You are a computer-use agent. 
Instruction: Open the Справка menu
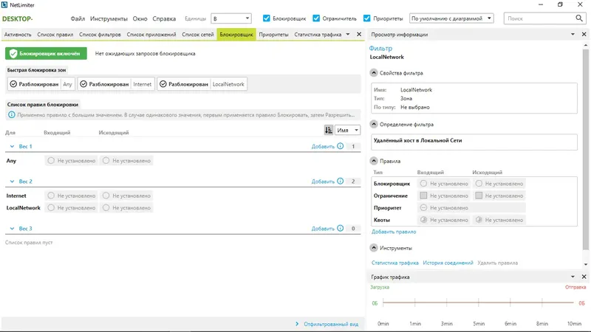[164, 18]
